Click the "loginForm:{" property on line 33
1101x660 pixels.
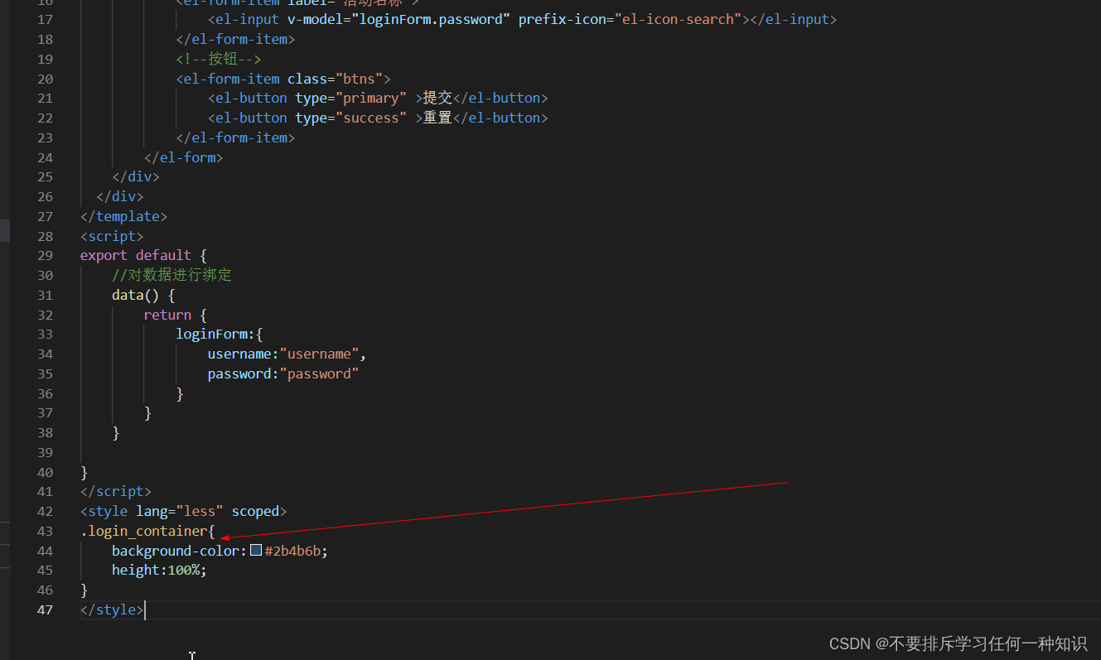pyautogui.click(x=219, y=334)
